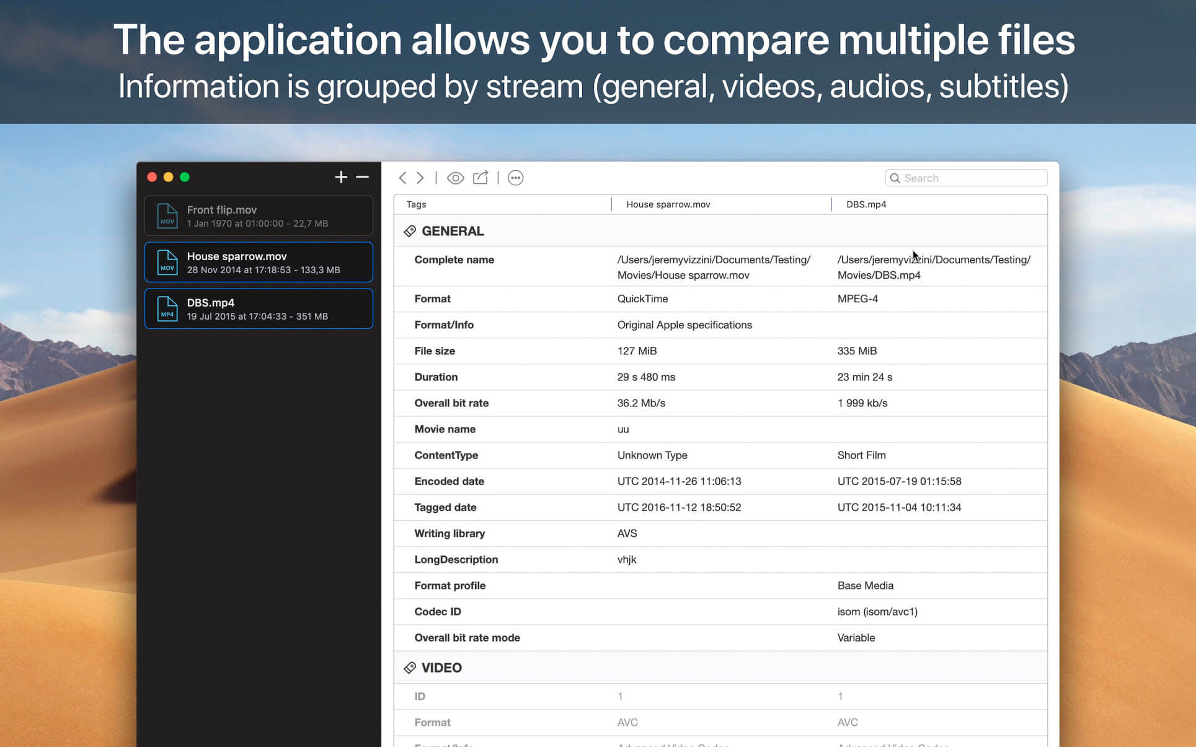Open the share/export icon
The height and width of the screenshot is (747, 1196).
point(481,178)
